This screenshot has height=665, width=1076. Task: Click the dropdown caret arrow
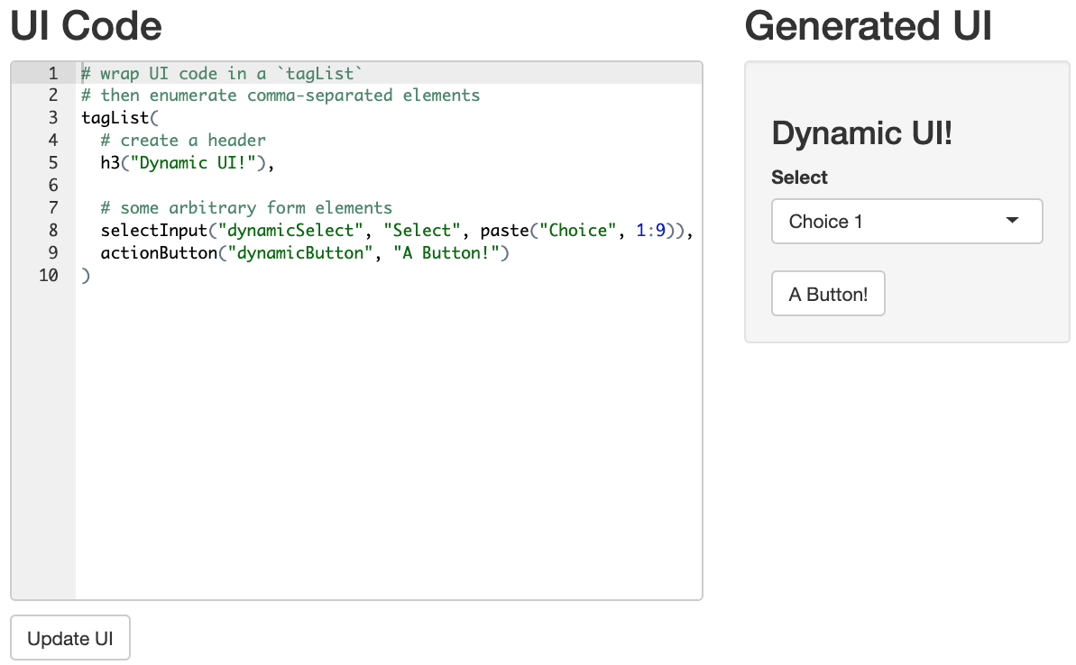[x=1012, y=221]
